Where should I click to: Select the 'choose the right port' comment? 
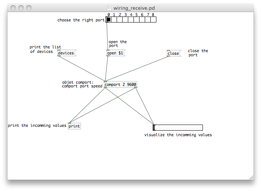[x=81, y=20]
